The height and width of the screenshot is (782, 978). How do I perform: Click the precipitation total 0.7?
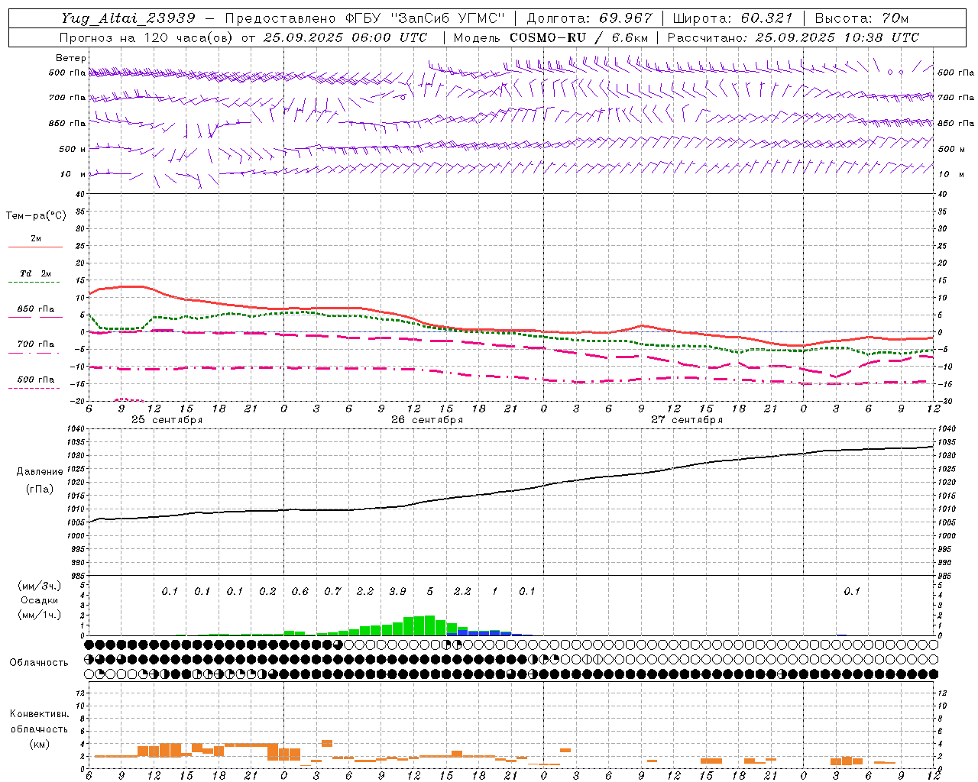pos(332,591)
